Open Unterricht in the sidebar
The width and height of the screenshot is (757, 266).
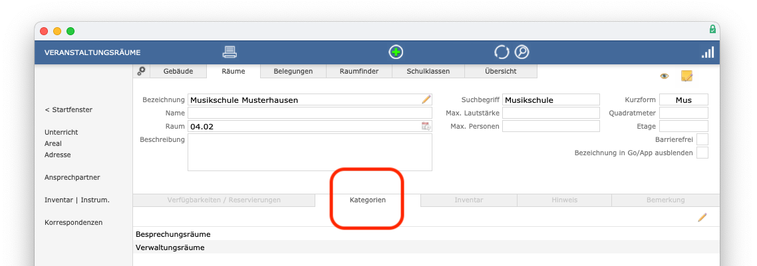click(x=61, y=132)
